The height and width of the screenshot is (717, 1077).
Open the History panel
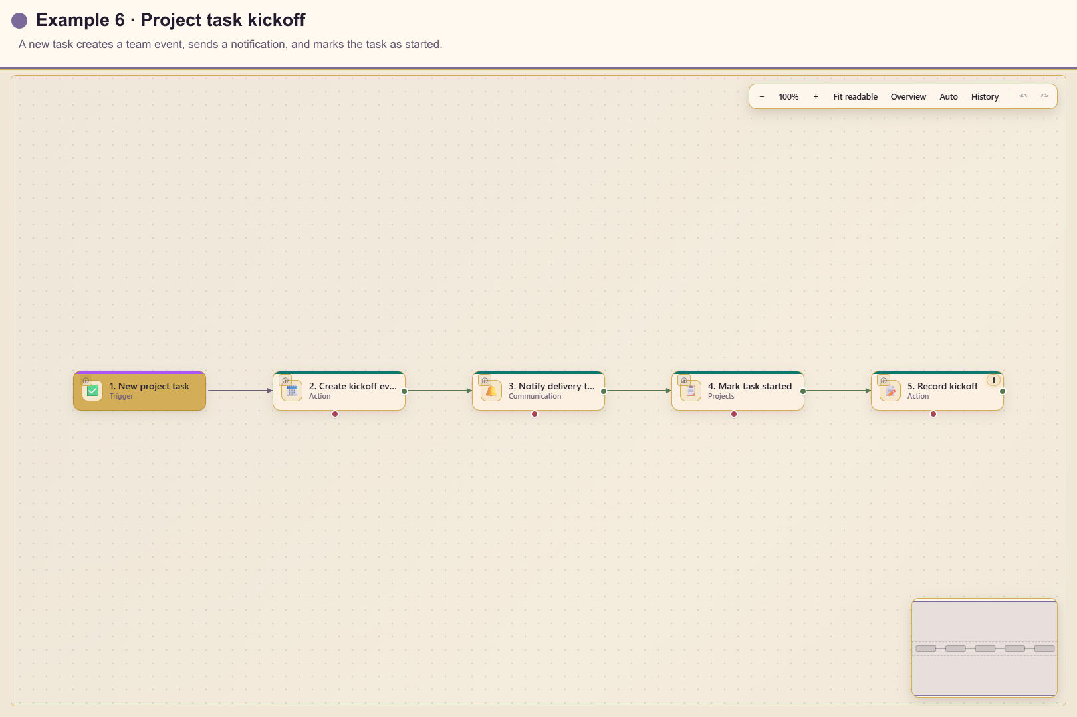tap(985, 97)
